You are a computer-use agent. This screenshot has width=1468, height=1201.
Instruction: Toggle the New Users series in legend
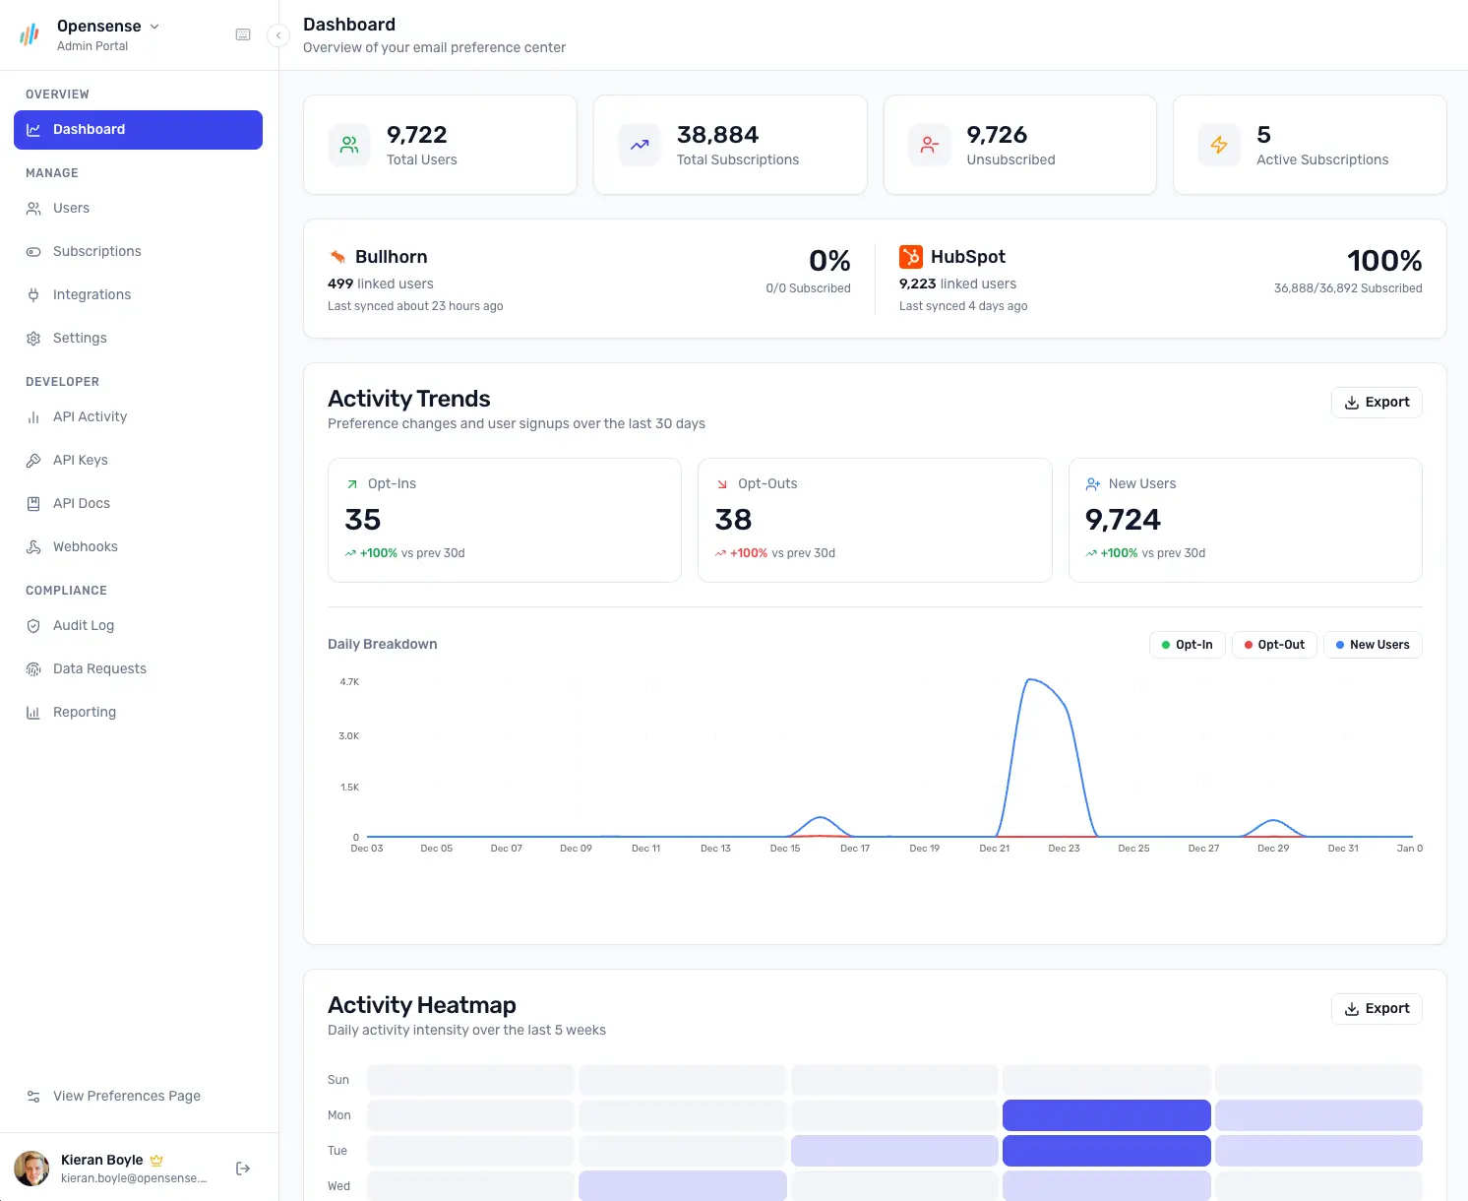pos(1372,645)
